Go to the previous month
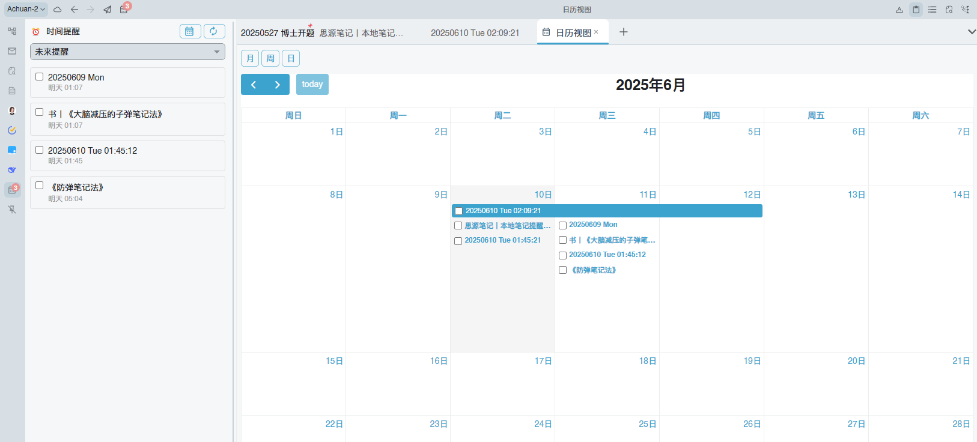The height and width of the screenshot is (442, 977). click(x=253, y=85)
